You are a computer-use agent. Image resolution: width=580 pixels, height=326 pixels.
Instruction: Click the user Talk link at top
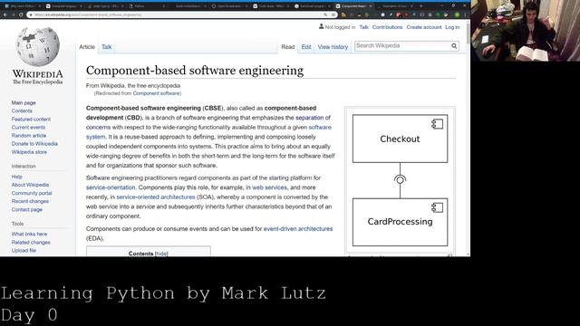click(x=363, y=27)
